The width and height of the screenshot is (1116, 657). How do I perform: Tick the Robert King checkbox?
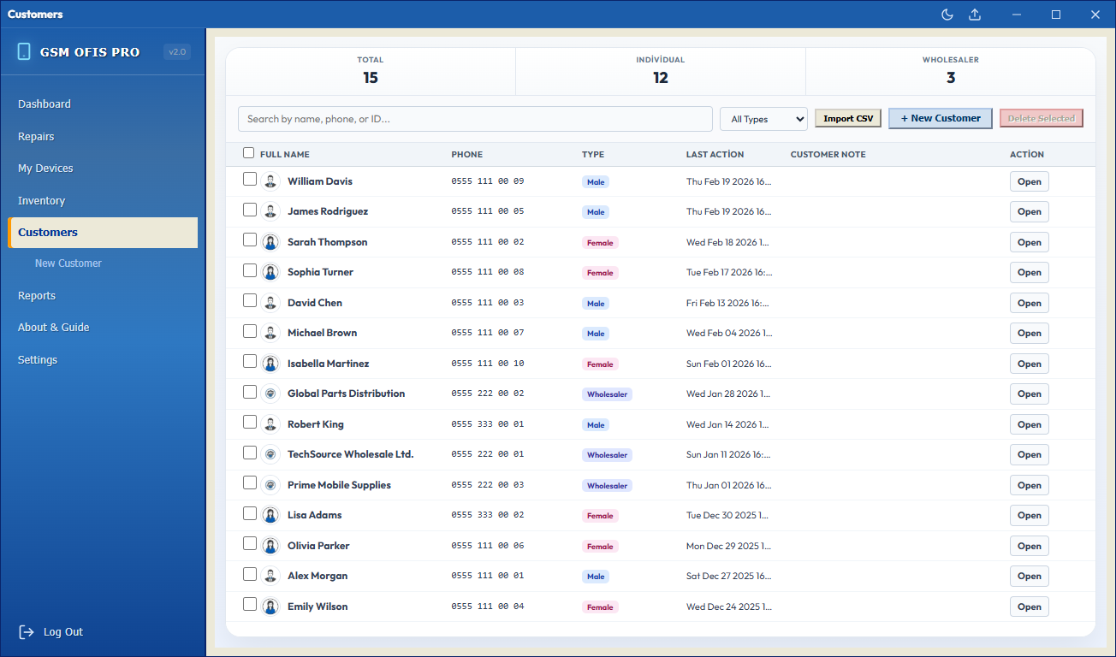(x=250, y=423)
